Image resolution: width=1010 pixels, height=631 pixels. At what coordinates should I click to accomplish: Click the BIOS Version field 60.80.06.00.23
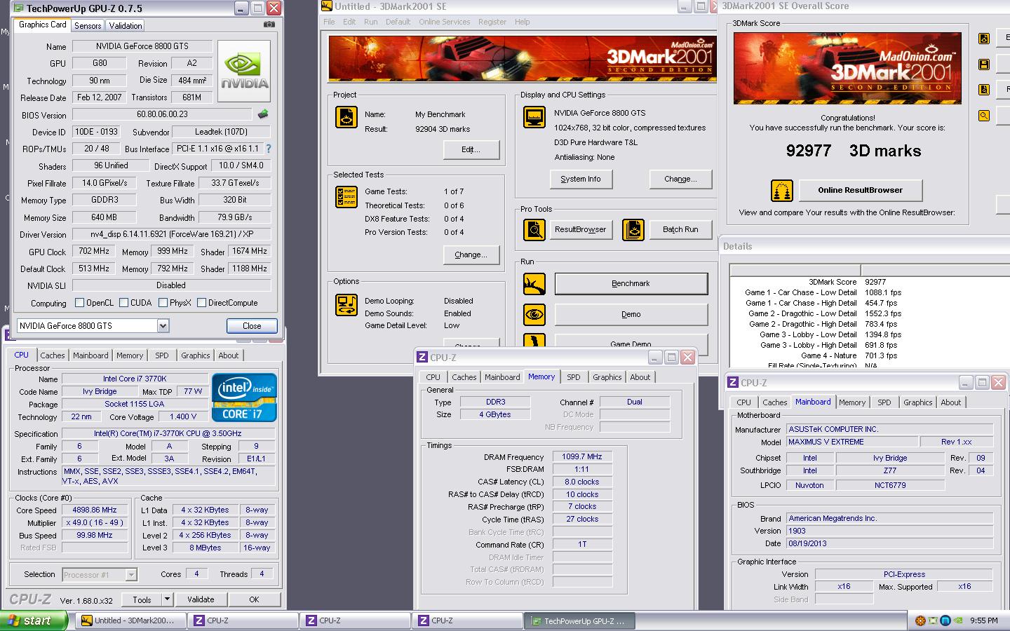(x=162, y=114)
